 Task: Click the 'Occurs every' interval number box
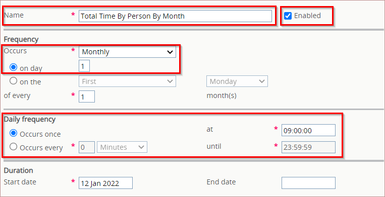tap(87, 147)
